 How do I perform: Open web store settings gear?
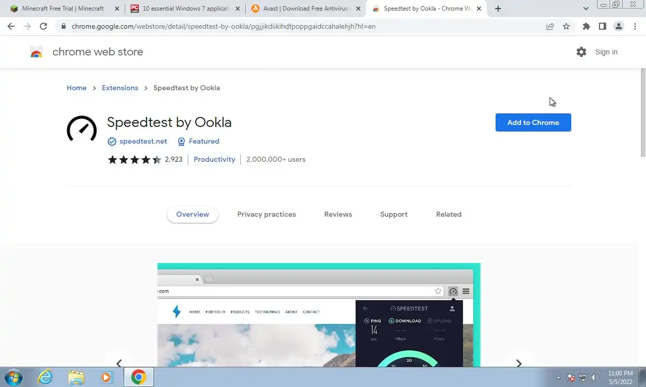point(581,52)
